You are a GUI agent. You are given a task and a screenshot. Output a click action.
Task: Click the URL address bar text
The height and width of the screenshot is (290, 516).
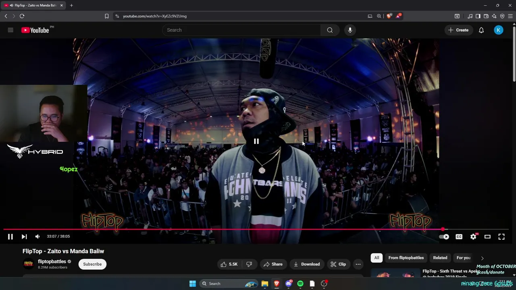(x=155, y=16)
